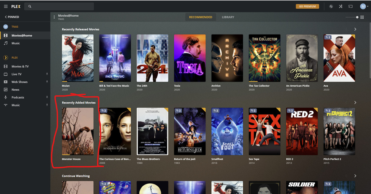Toggle pin icon beside Web Shows
The height and width of the screenshot is (194, 371).
pos(47,82)
